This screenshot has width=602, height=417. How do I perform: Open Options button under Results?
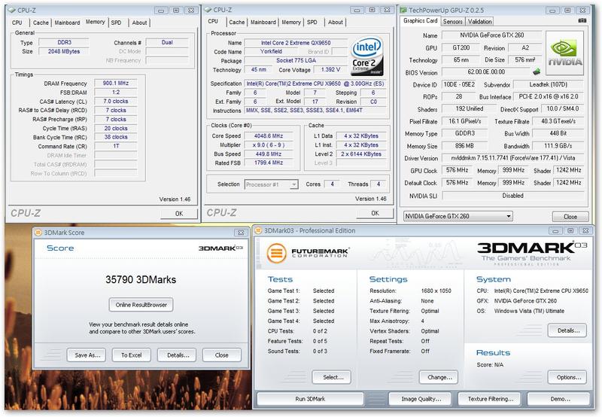[568, 377]
